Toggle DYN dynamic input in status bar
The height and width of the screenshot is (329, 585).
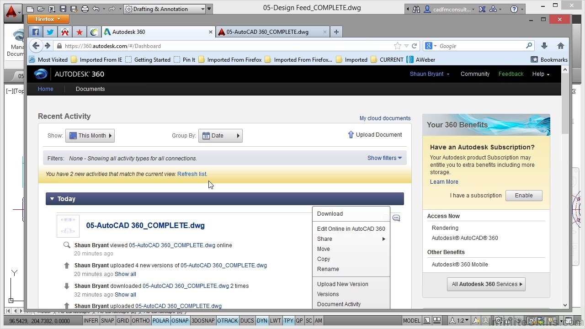click(x=262, y=321)
